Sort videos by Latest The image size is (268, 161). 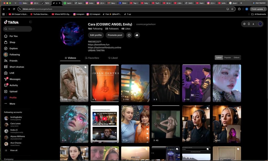[219, 58]
